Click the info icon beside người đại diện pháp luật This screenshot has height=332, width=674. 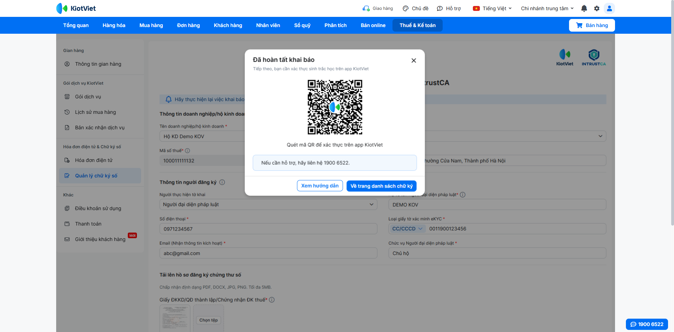click(x=463, y=195)
